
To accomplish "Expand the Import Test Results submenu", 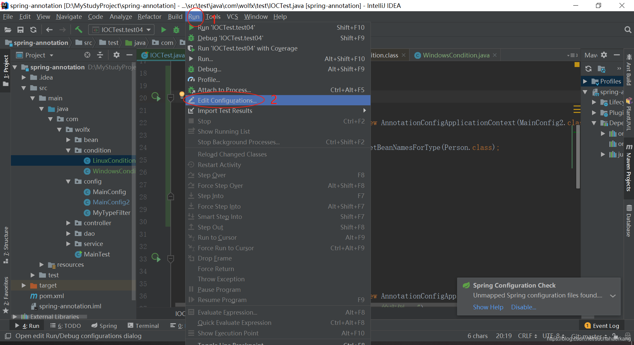I will pos(278,111).
